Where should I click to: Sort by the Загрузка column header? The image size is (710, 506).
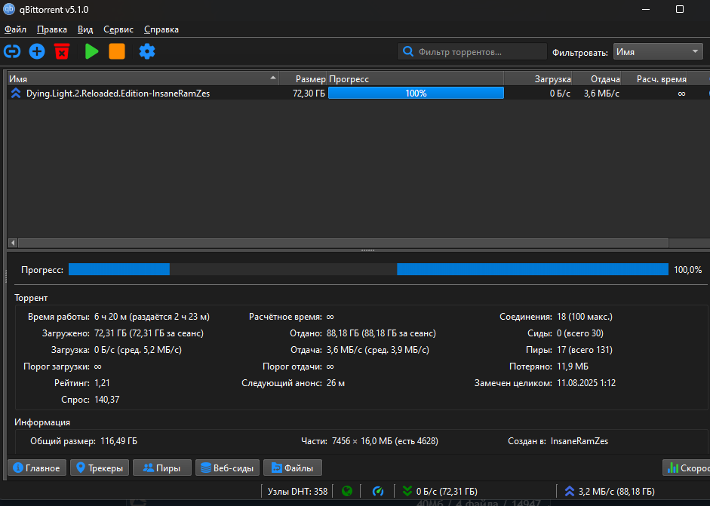coord(538,78)
